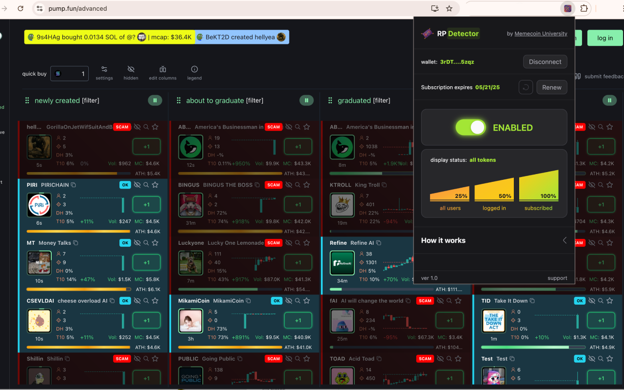Star the Luckyone Lucky One Lemonade token
624x390 pixels.
[307, 243]
